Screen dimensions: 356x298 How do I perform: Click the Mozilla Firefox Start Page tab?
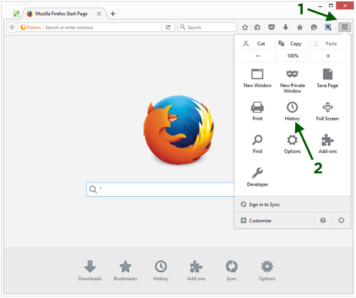(x=64, y=13)
